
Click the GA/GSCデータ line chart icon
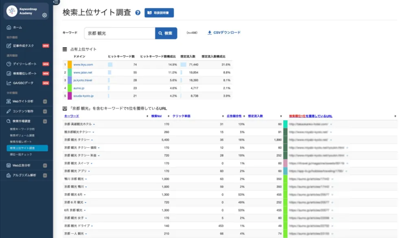point(9,83)
